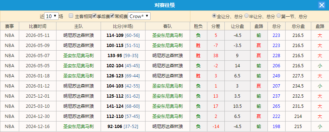
Task: Open the 114-109 match score
Action: (x=115, y=35)
